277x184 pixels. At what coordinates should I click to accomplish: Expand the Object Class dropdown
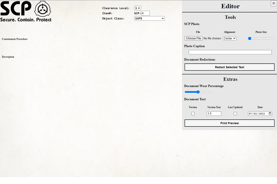coord(149,18)
